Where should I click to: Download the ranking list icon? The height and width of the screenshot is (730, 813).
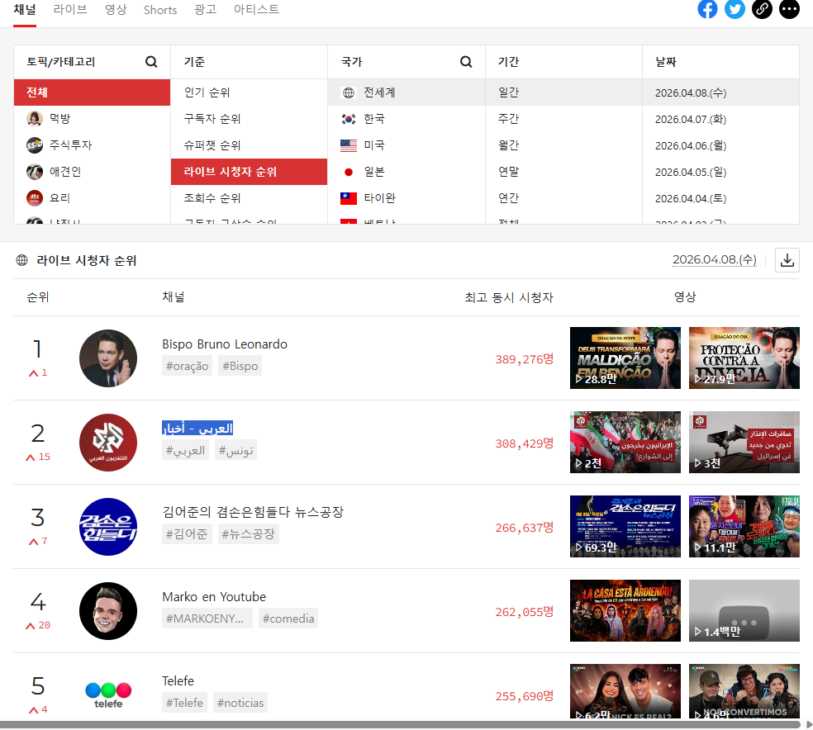point(787,260)
